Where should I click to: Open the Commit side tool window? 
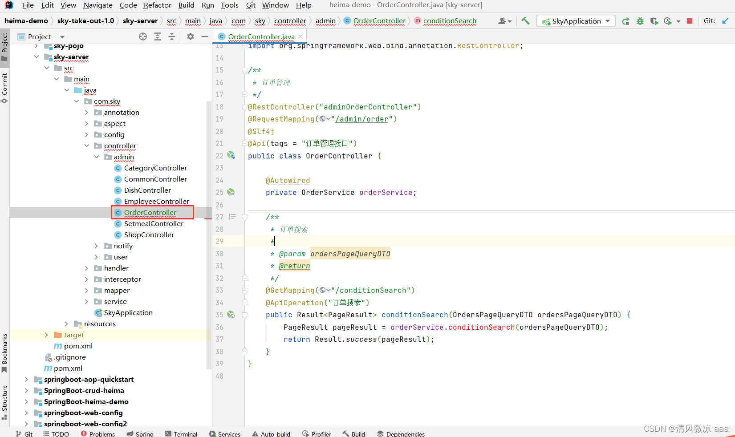coord(4,88)
